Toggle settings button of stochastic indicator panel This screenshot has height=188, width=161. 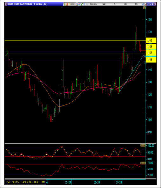coord(142,145)
